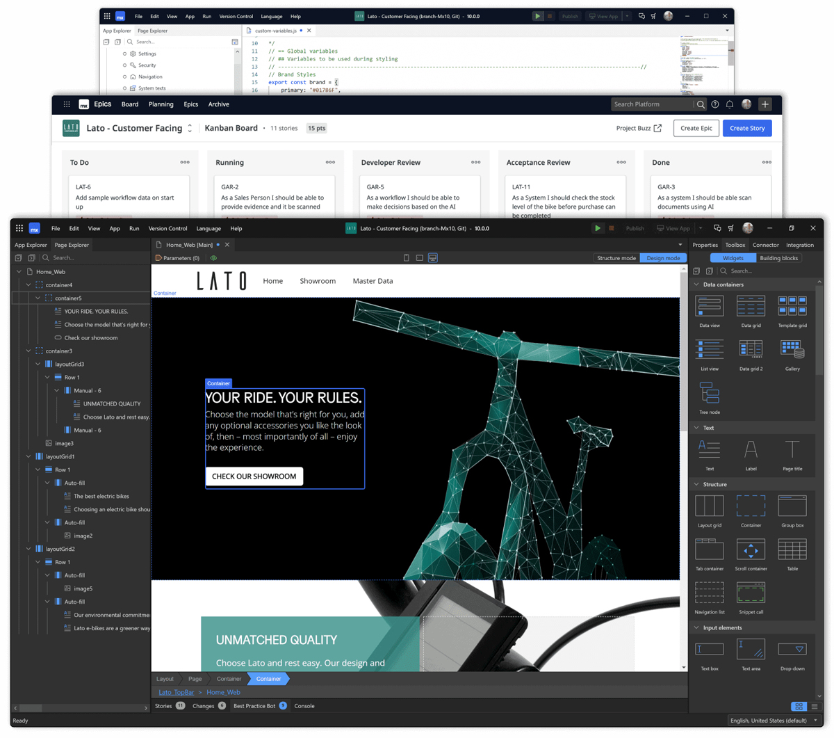Select the List view widget
Screen dimensions: 834x738
pos(709,355)
